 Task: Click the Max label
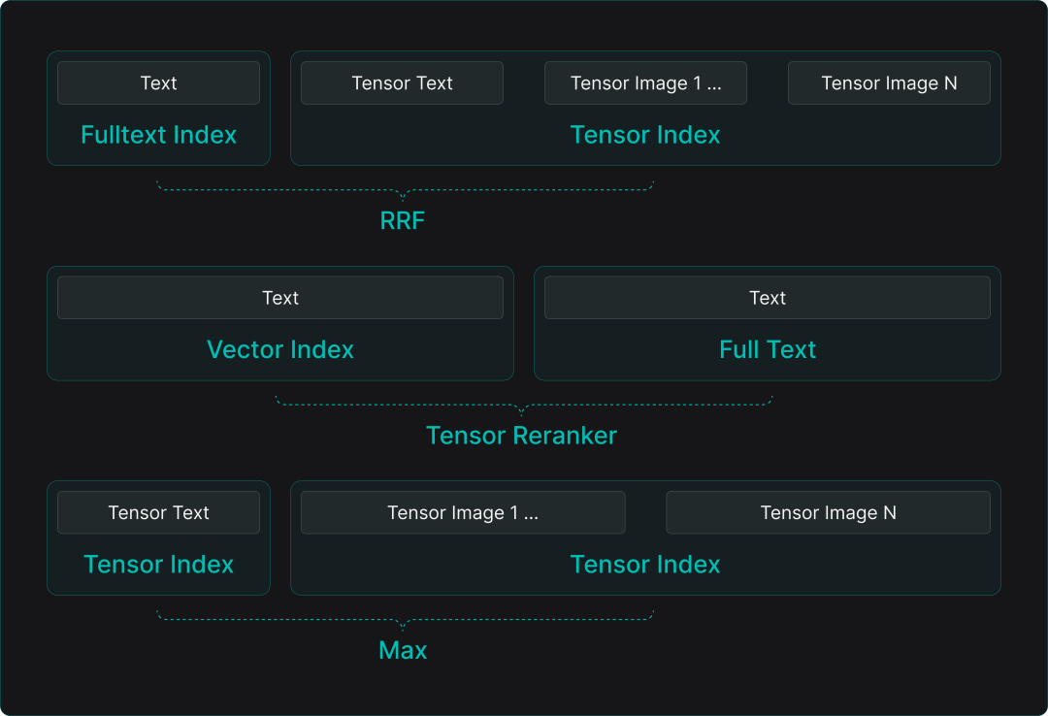(x=403, y=650)
